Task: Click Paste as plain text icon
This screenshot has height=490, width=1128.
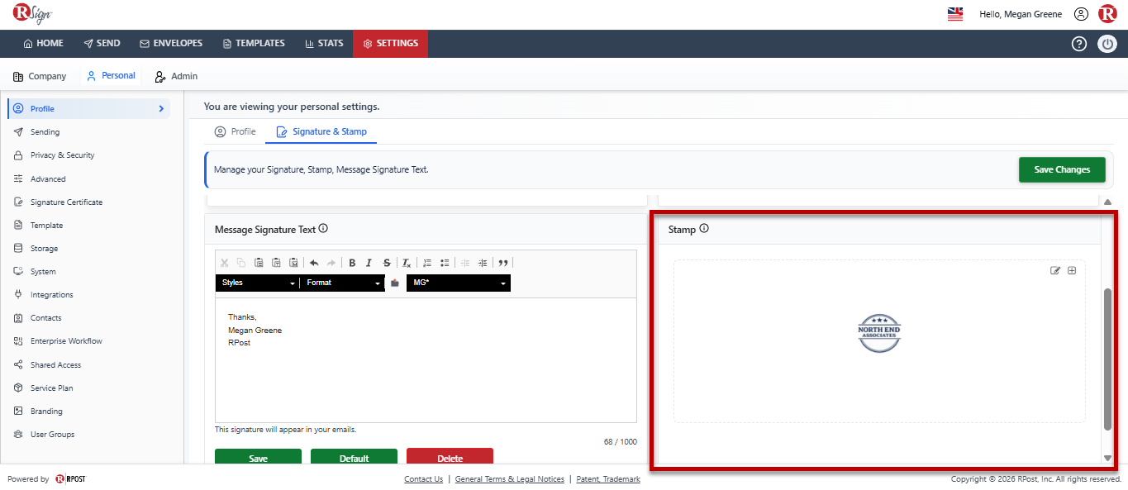Action: click(276, 263)
